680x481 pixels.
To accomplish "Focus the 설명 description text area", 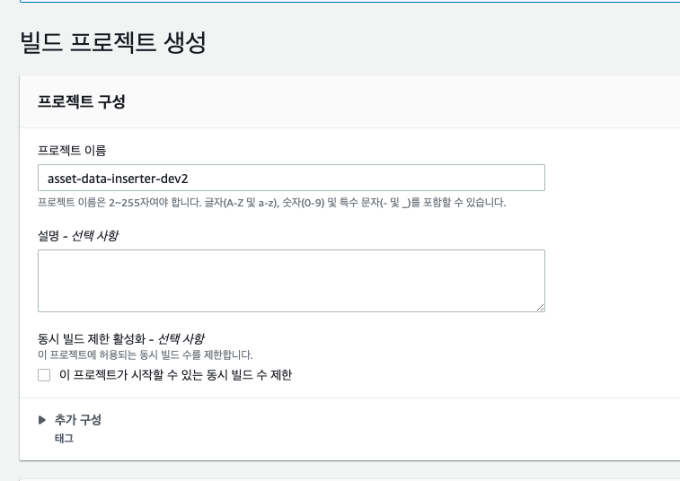I will pos(291,280).
